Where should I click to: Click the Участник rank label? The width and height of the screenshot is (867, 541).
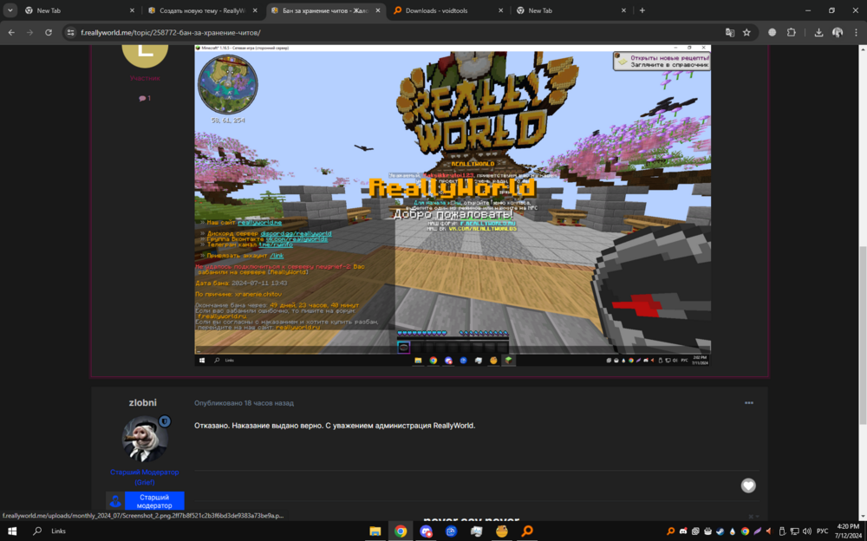pyautogui.click(x=145, y=78)
